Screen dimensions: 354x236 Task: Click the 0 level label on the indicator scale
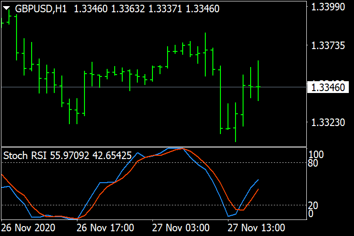[311, 214]
